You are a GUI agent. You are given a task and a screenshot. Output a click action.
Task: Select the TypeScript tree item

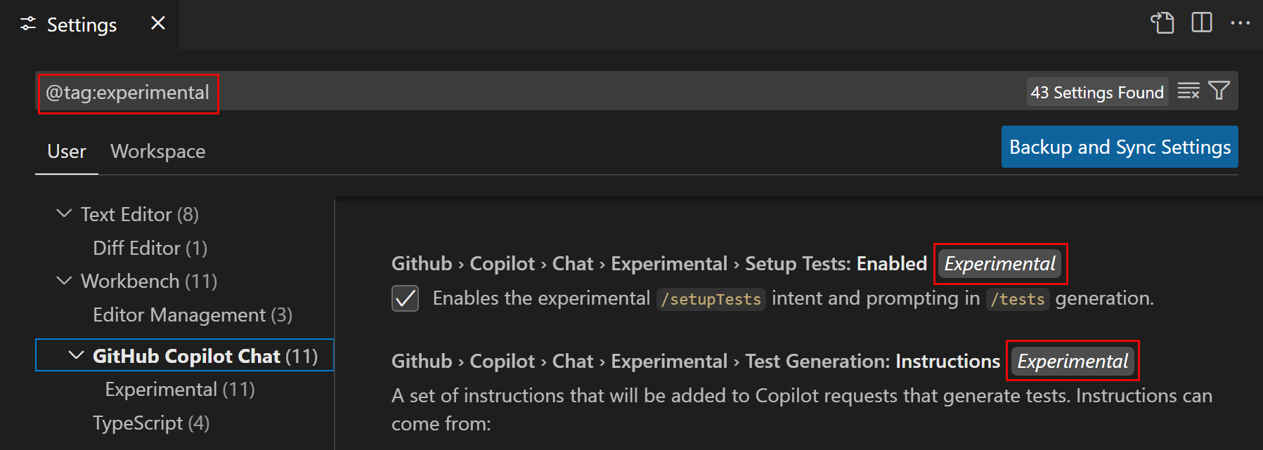point(150,423)
